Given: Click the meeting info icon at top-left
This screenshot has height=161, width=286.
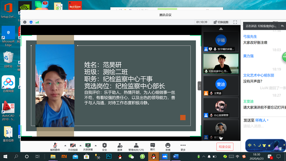Looking at the screenshot, I should [x=25, y=22].
